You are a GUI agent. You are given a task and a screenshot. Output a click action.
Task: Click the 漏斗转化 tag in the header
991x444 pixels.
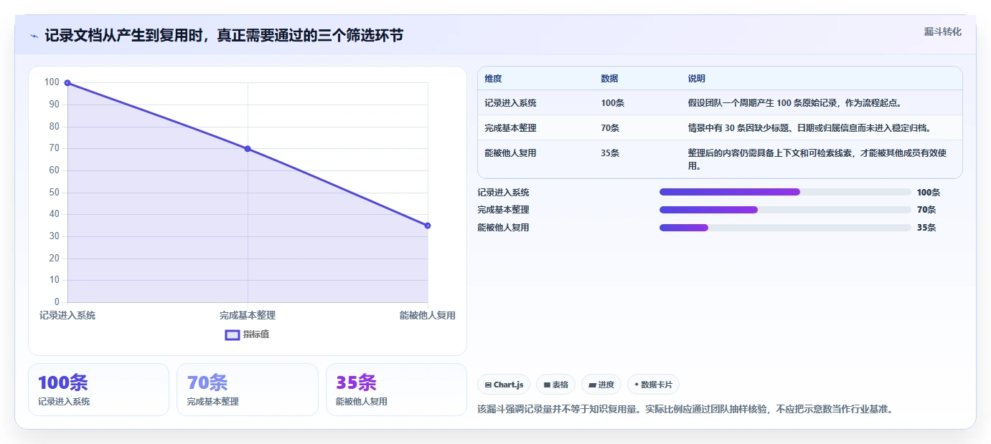coord(942,32)
